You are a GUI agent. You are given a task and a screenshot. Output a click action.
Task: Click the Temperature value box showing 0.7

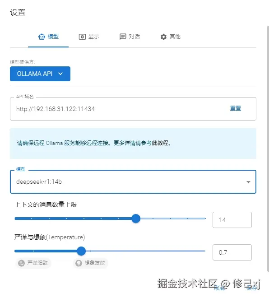click(232, 252)
